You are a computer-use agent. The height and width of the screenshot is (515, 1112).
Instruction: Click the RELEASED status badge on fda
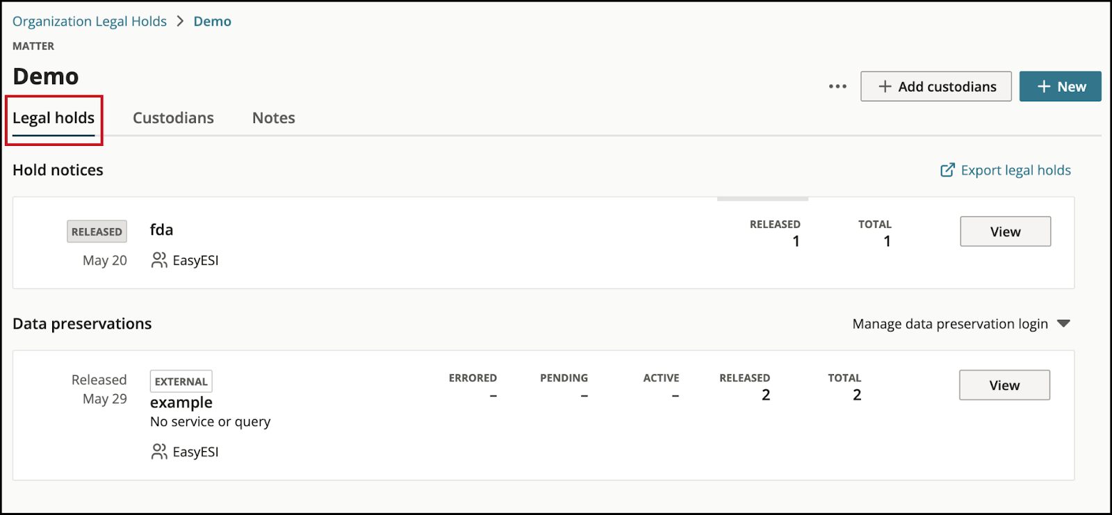(97, 231)
